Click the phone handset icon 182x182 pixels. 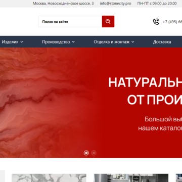click(156, 22)
